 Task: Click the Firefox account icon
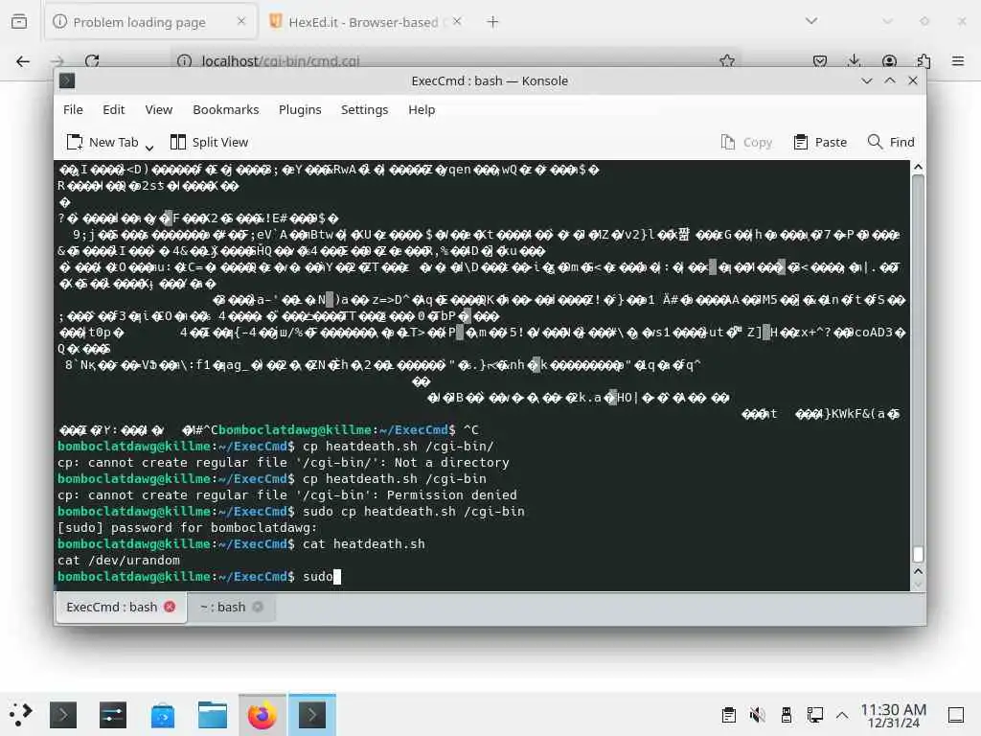pyautogui.click(x=889, y=60)
